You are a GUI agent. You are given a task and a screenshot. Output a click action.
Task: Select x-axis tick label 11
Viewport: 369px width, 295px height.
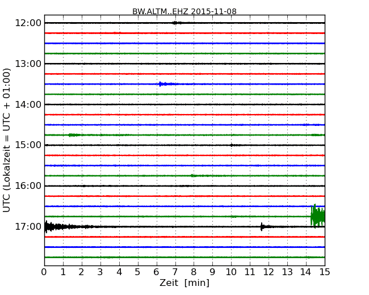250,272
